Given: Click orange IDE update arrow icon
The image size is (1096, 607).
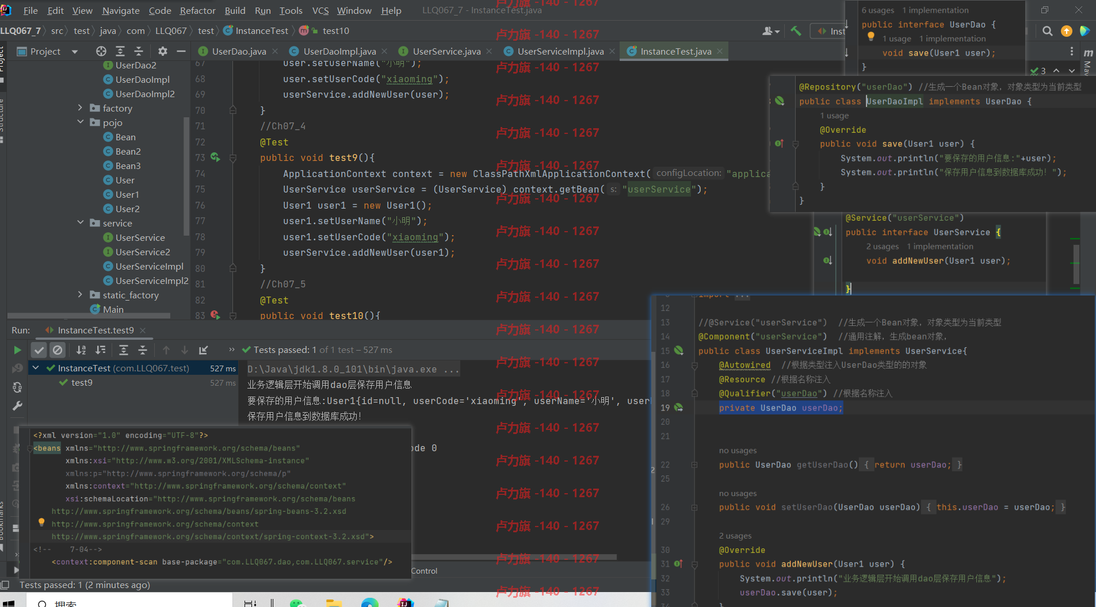Looking at the screenshot, I should tap(1067, 31).
